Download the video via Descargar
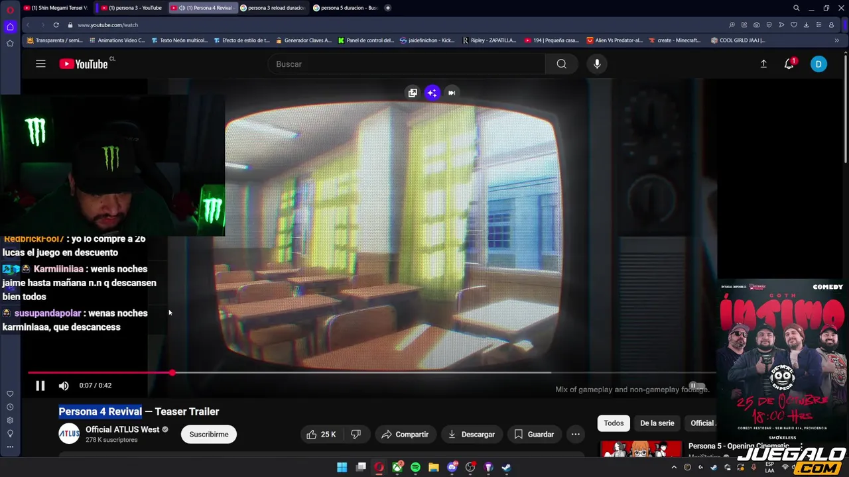This screenshot has width=849, height=477. [x=472, y=434]
